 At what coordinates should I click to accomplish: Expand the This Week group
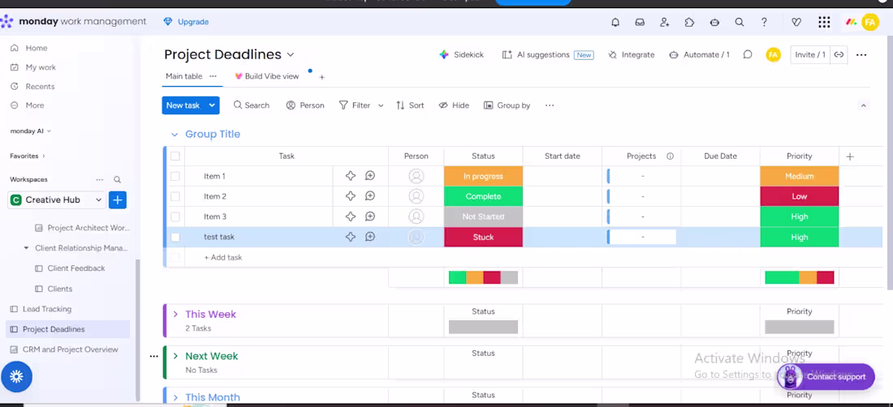coord(175,315)
